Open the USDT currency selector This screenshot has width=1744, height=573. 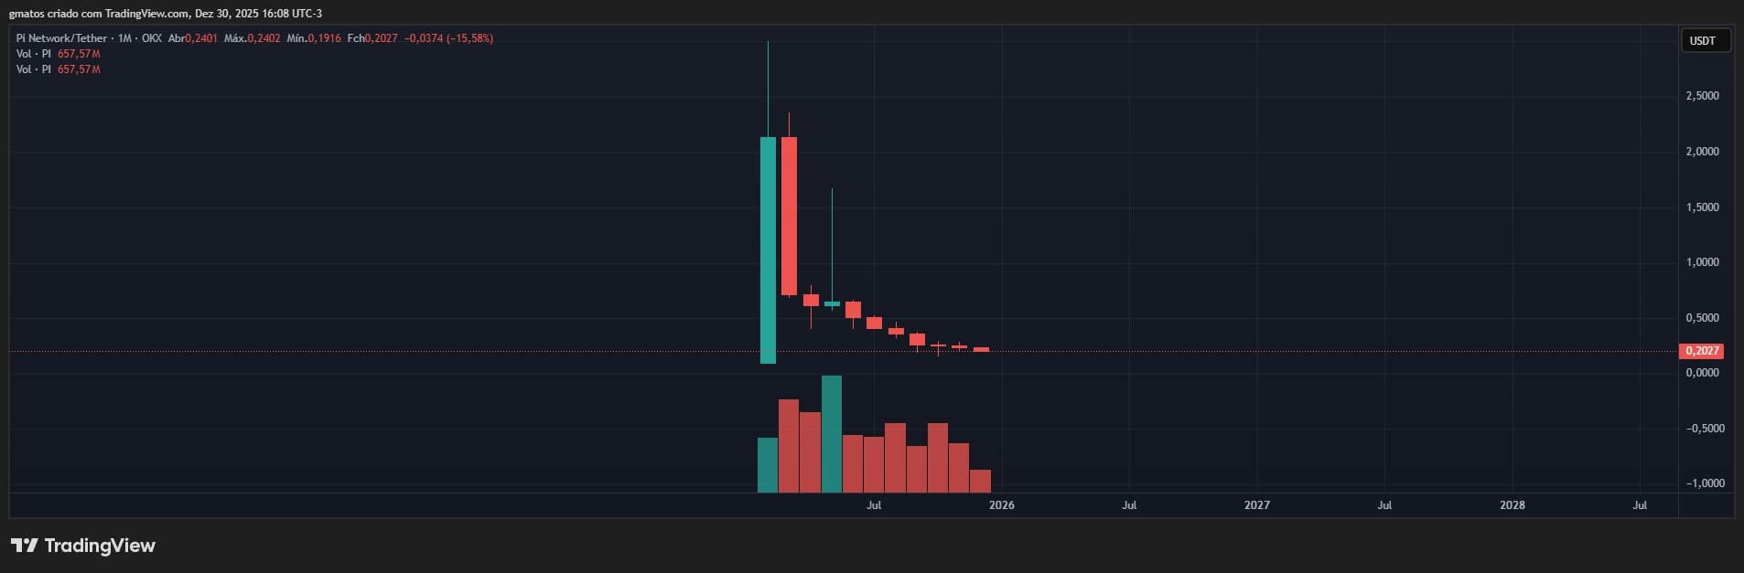[x=1705, y=41]
